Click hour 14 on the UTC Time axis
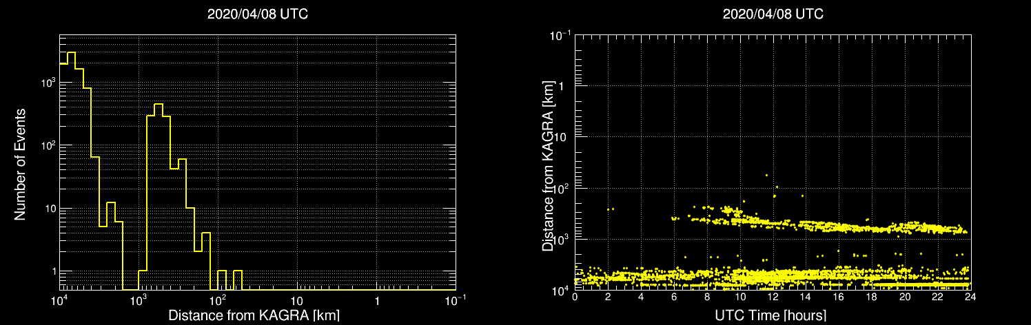The height and width of the screenshot is (325, 1031). (805, 297)
